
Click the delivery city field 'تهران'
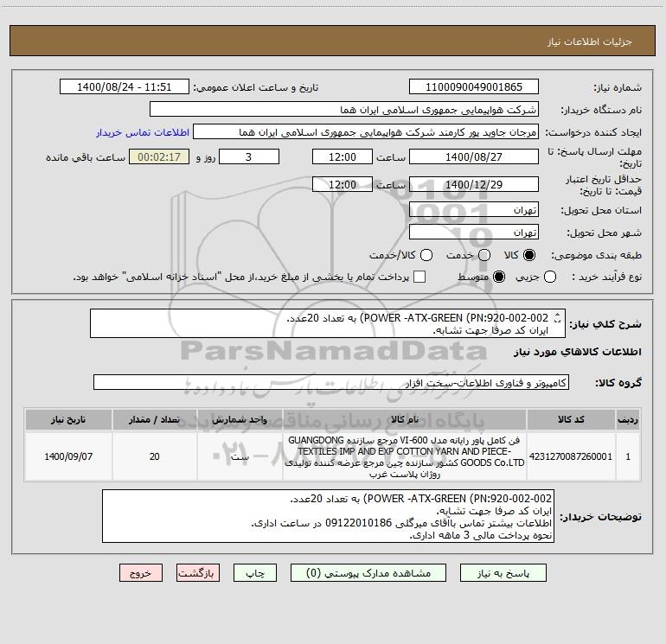click(474, 232)
